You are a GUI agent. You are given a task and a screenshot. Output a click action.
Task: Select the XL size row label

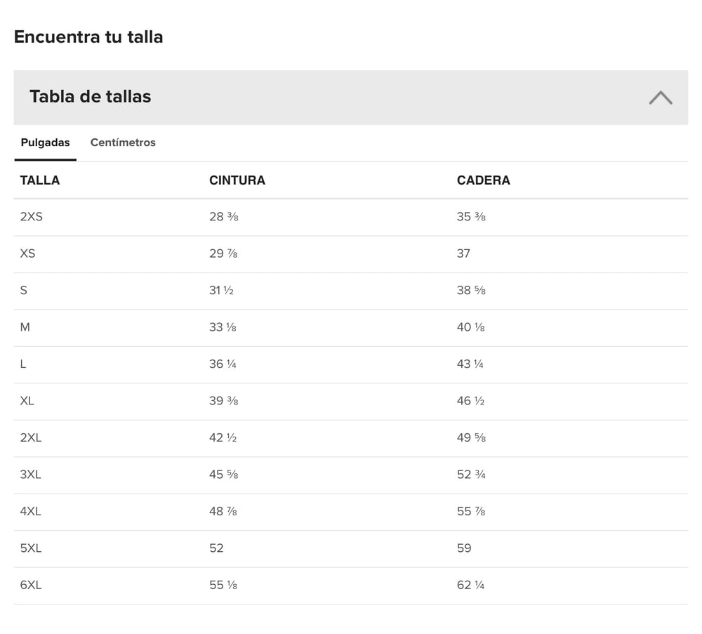[x=27, y=401]
